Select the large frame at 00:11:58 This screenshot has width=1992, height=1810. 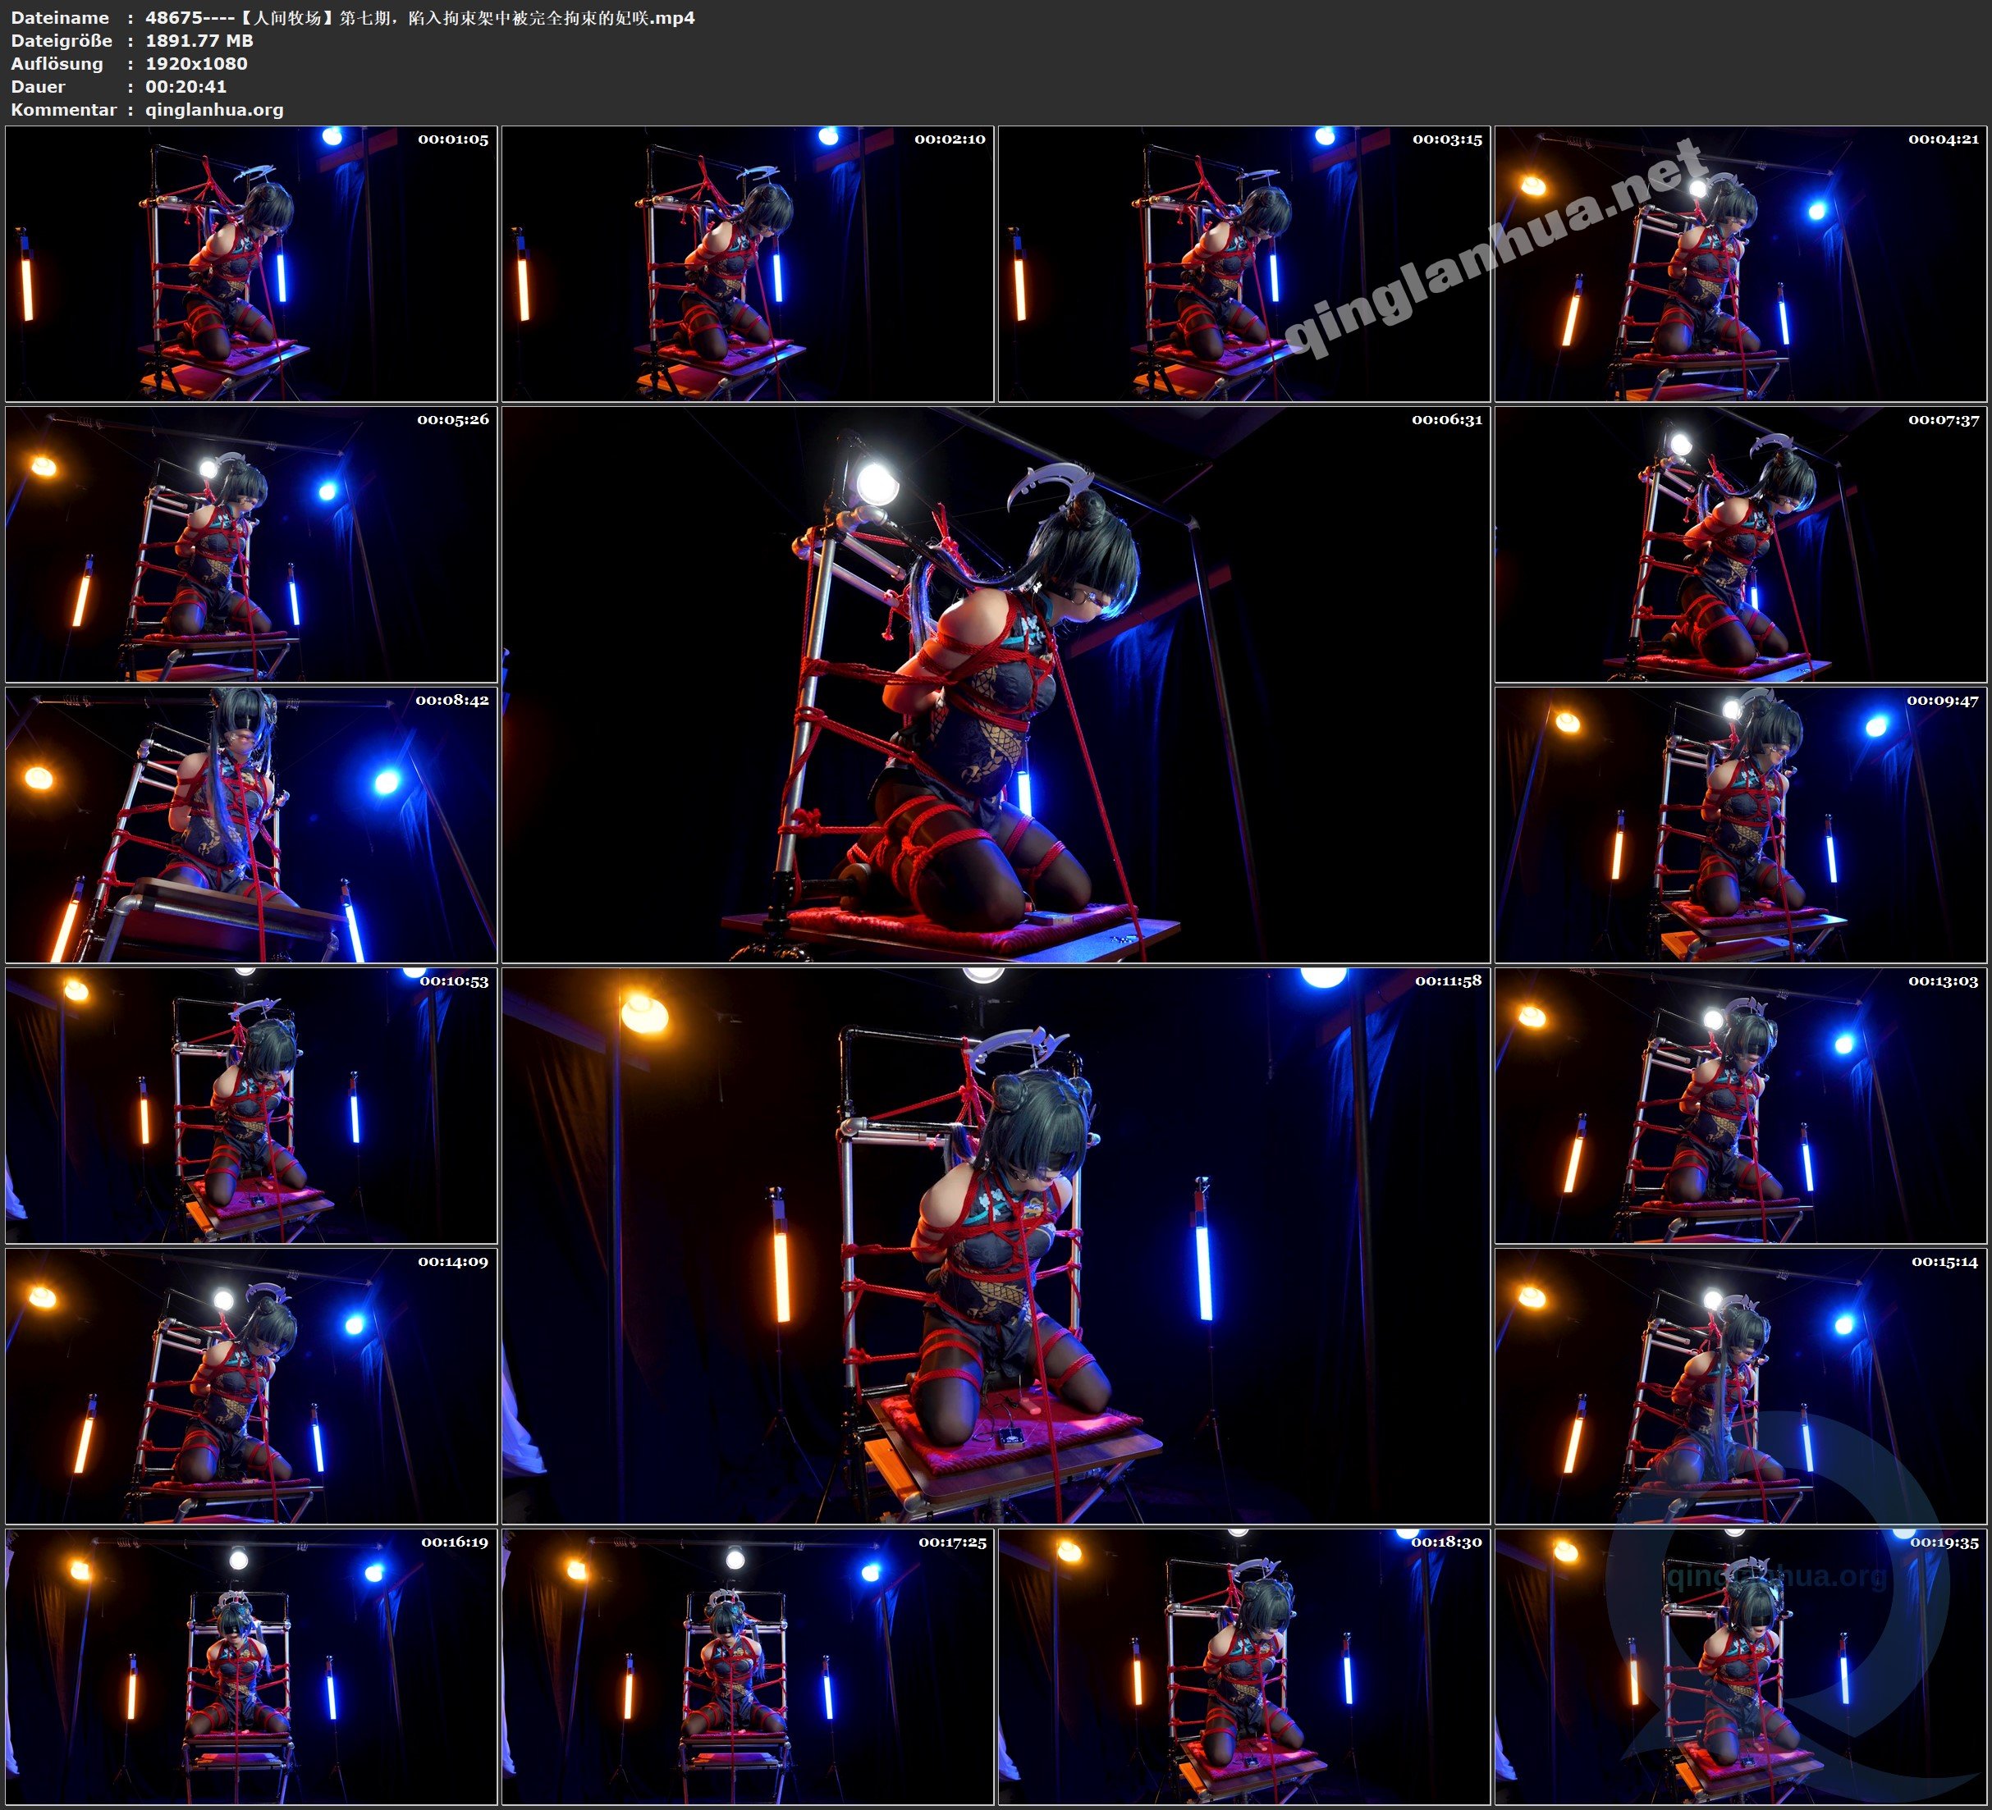coord(995,1246)
